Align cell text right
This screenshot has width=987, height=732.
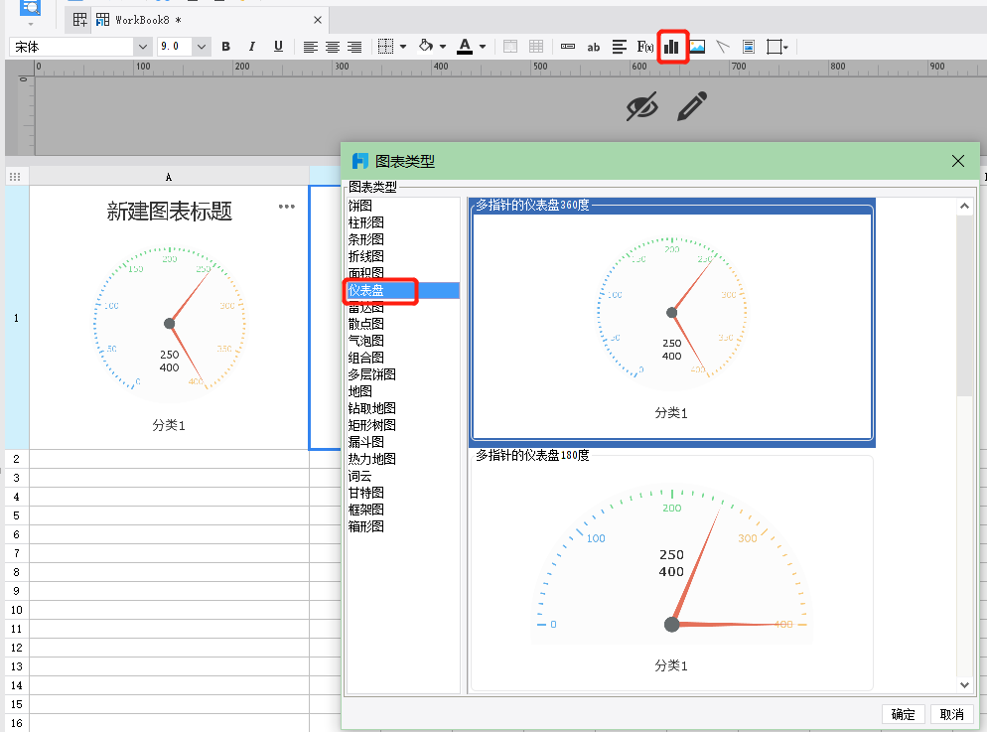pos(354,47)
